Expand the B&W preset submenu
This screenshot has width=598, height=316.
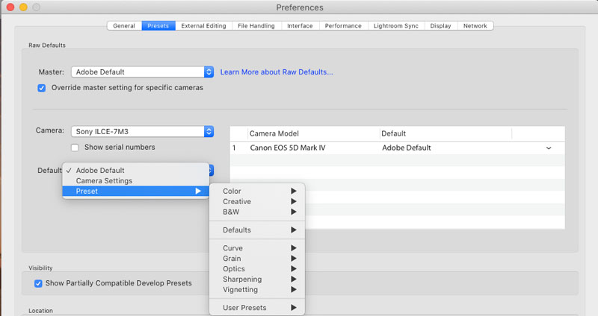tap(257, 212)
